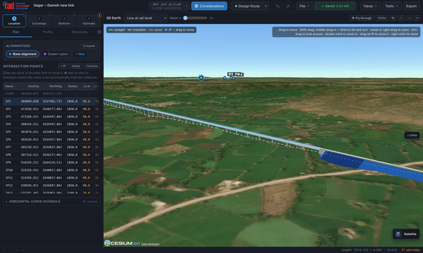
Task: Close the 3D Earth view
Action: tap(417, 18)
